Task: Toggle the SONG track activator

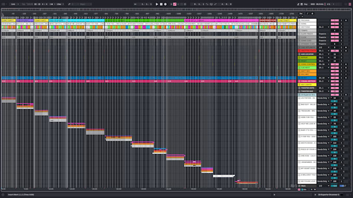Action: point(335,24)
